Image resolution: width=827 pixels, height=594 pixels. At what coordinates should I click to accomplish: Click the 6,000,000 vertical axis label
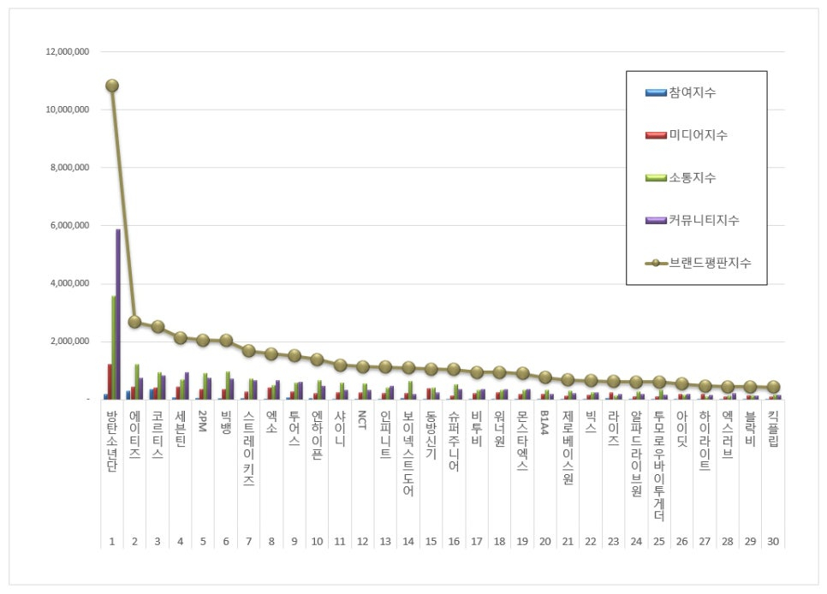pyautogui.click(x=69, y=225)
